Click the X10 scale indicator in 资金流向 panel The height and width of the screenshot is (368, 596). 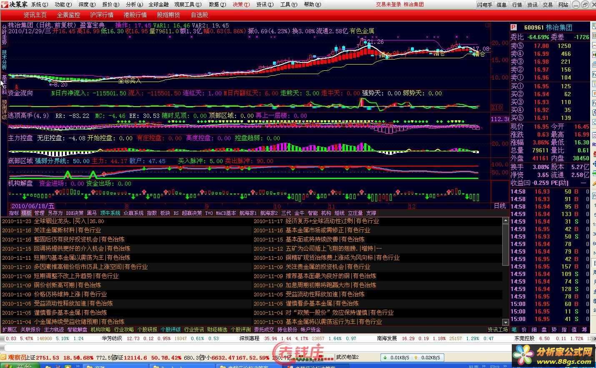[x=497, y=107]
